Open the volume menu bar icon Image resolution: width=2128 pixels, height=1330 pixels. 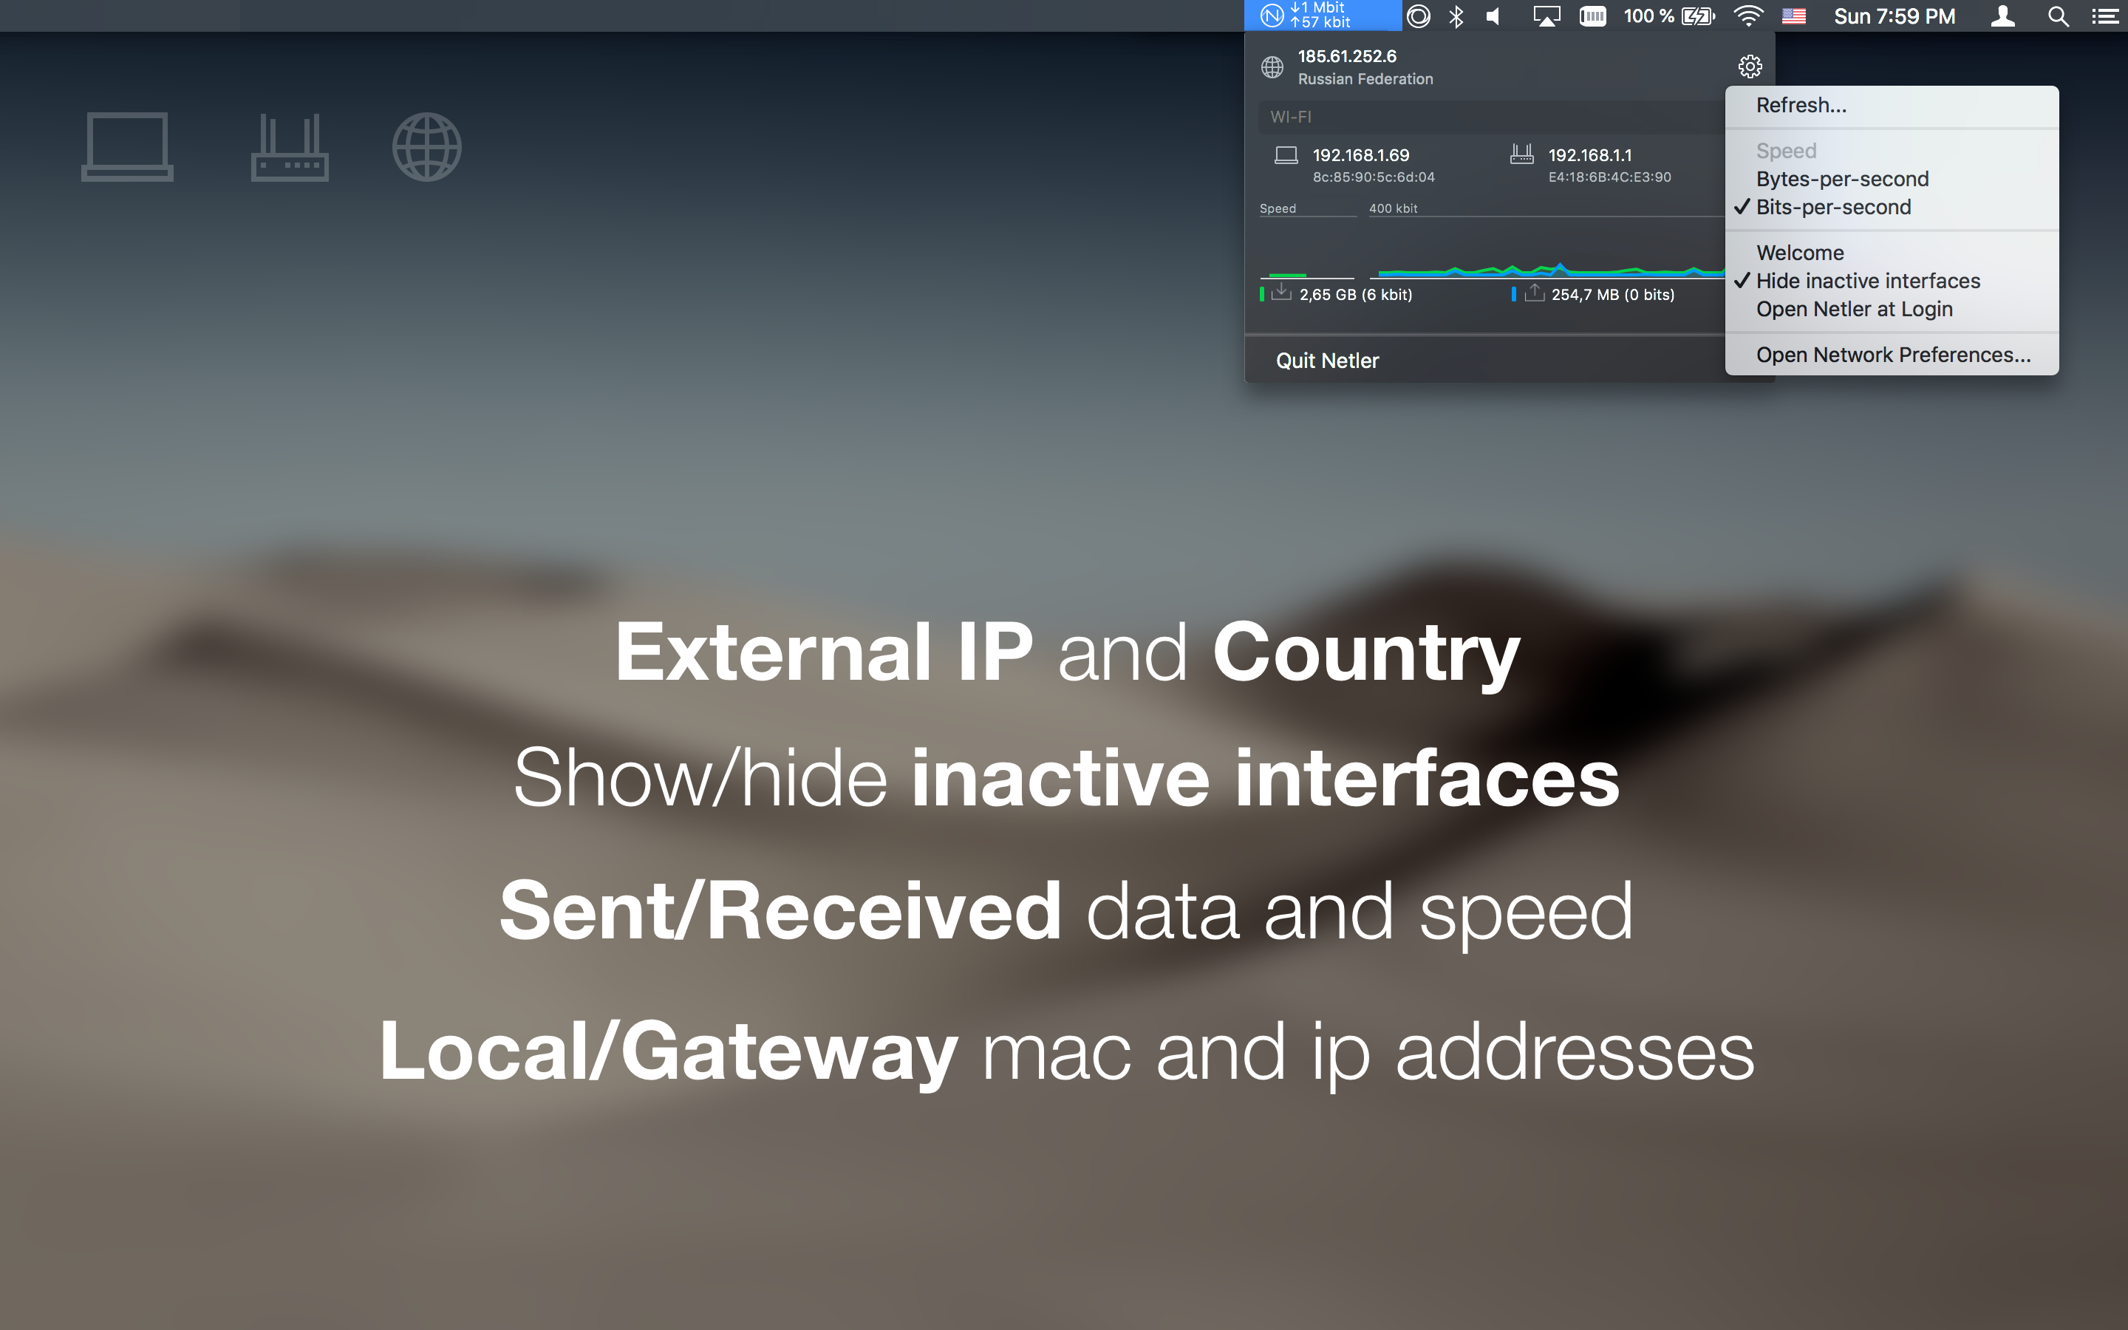[x=1493, y=16]
